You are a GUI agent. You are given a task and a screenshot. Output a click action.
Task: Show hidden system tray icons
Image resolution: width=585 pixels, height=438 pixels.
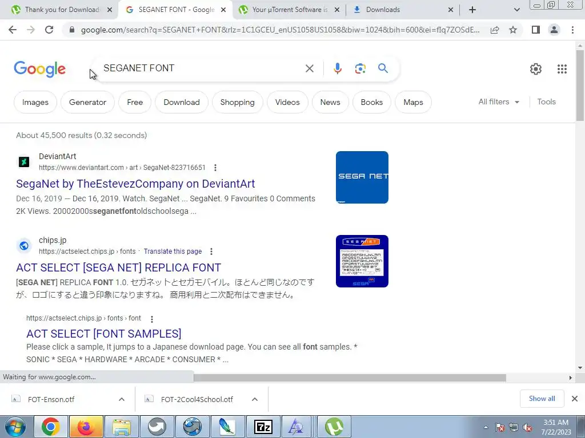click(486, 428)
